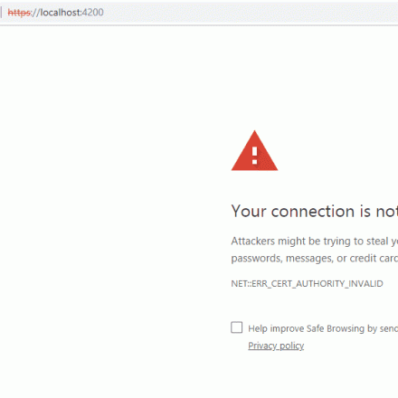Click the word connection in the heading

[x=313, y=212]
